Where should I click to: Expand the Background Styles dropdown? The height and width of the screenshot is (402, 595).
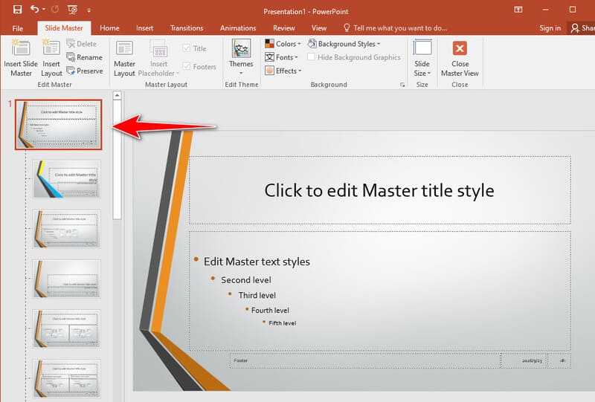344,44
